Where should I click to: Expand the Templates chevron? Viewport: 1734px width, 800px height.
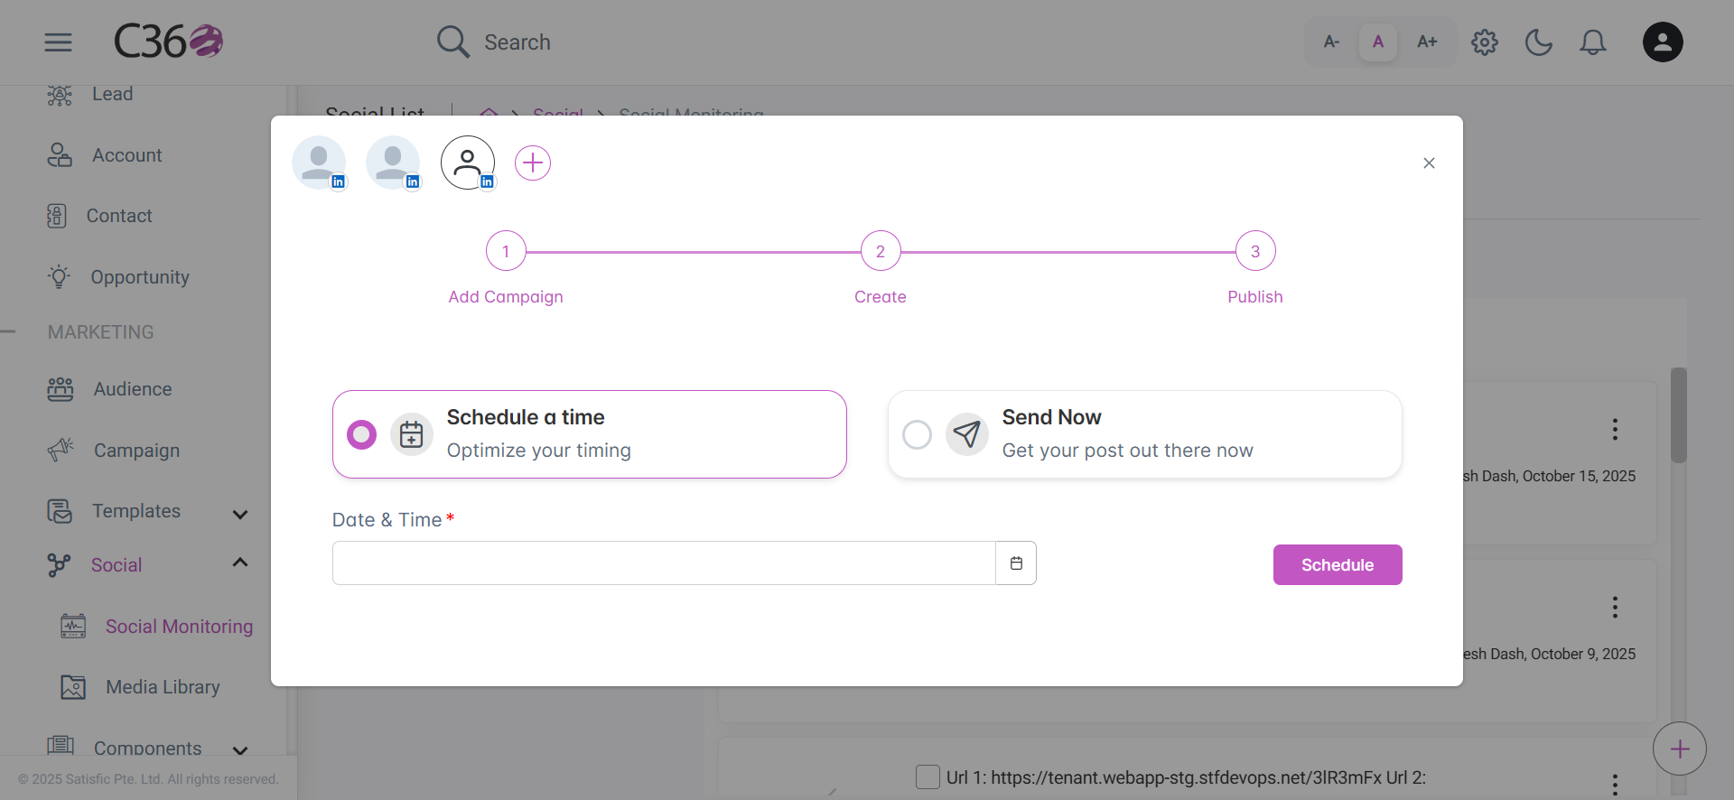coord(240,514)
